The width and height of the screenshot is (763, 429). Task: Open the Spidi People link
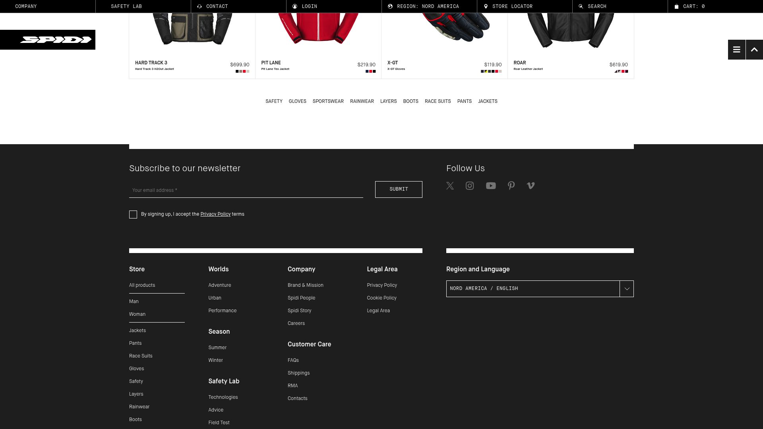click(301, 298)
